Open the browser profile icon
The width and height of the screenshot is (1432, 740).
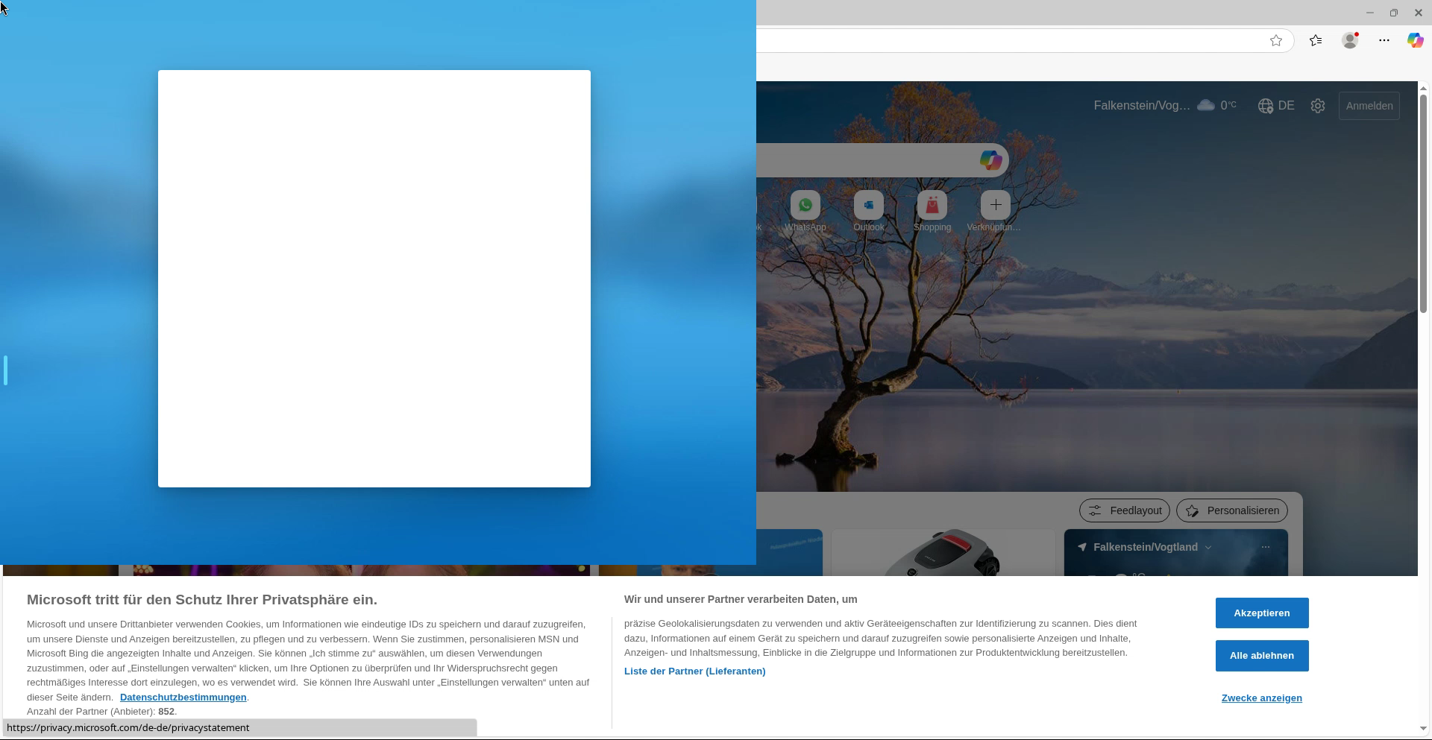[1349, 41]
